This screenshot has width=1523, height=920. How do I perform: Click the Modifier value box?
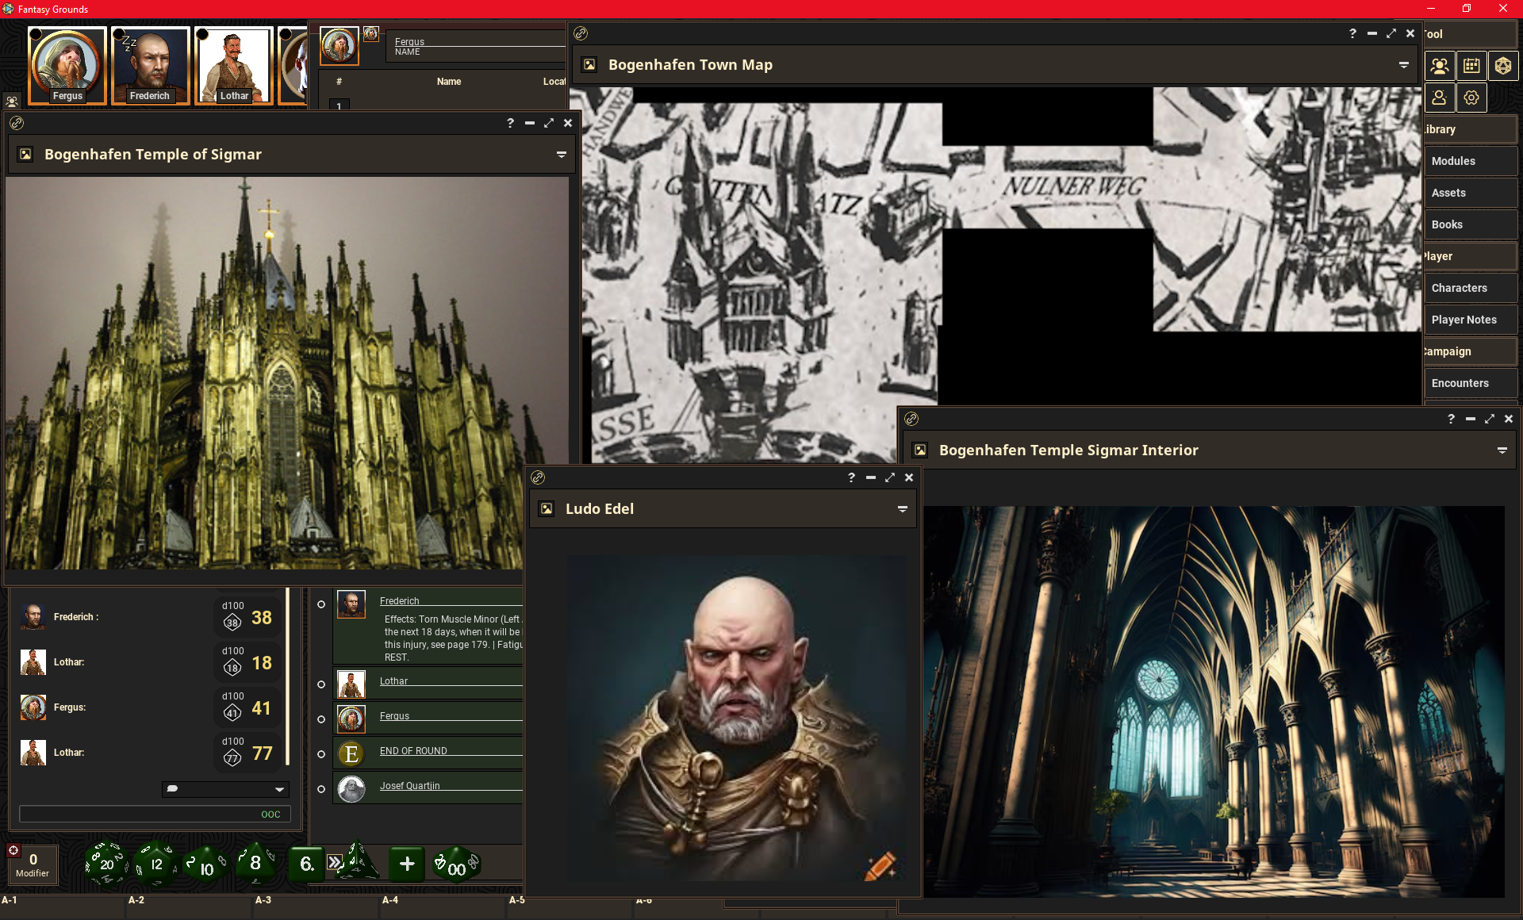click(33, 864)
